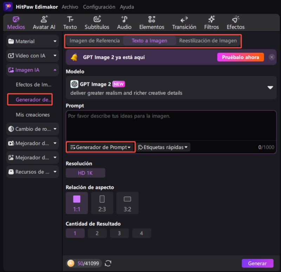This screenshot has width=281, height=272.
Task: Select the Texto tool icon
Action: click(x=70, y=19)
